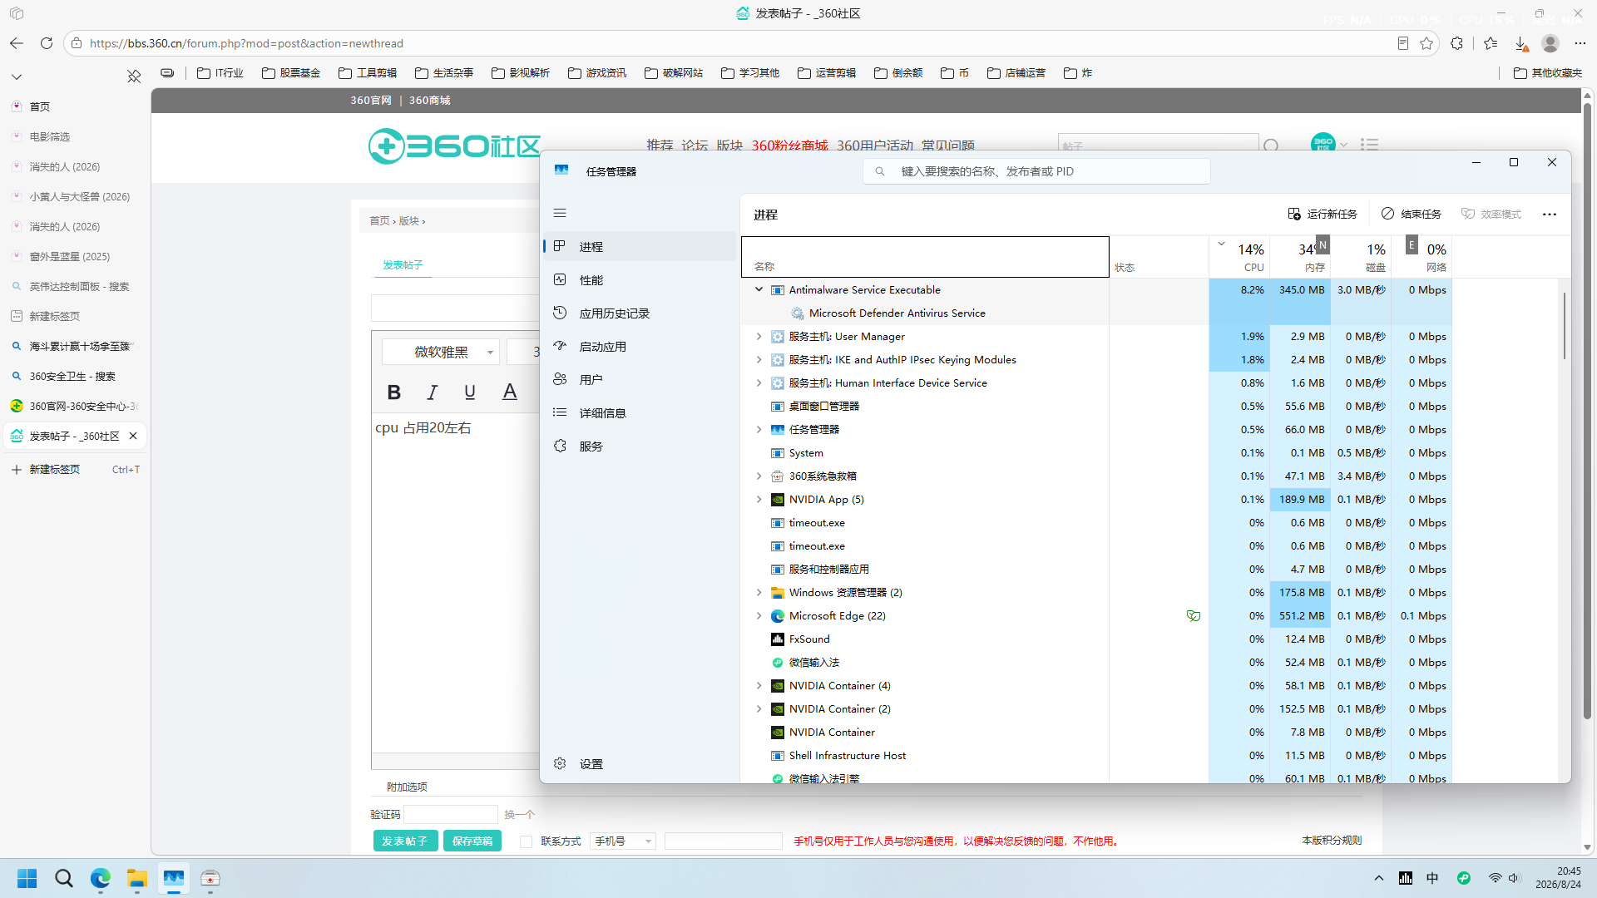This screenshot has height=898, width=1597.
Task: Open the Services page in Task Manager
Action: click(x=640, y=447)
